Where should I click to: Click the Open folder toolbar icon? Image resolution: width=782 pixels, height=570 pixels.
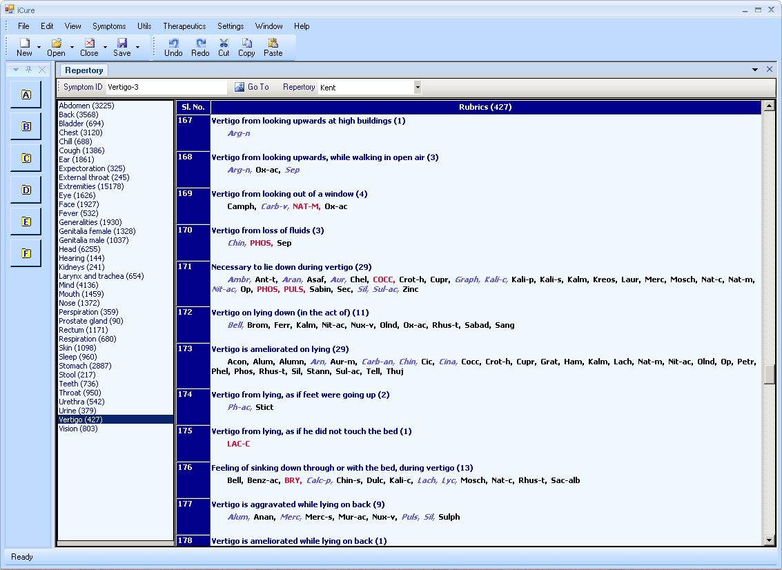[x=57, y=43]
